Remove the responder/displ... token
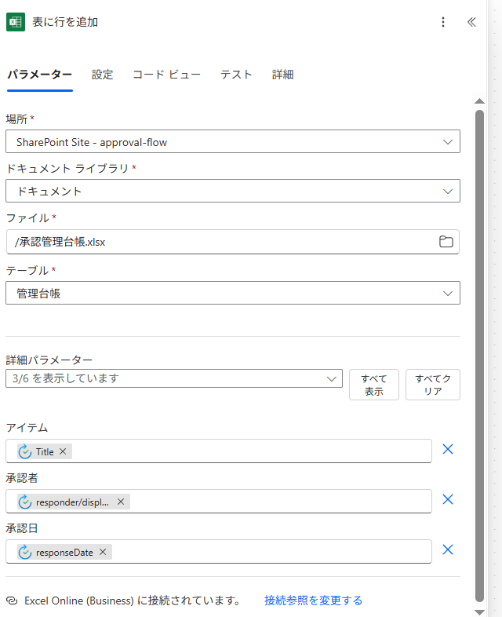 [121, 502]
